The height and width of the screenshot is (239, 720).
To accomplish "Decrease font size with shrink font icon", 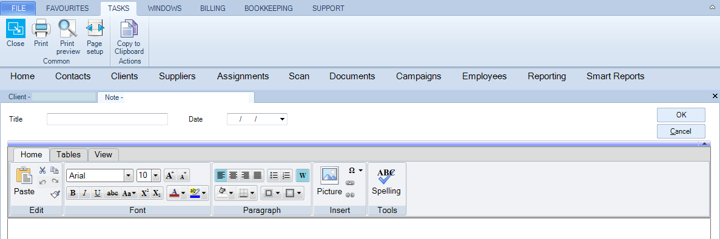I will tap(183, 175).
